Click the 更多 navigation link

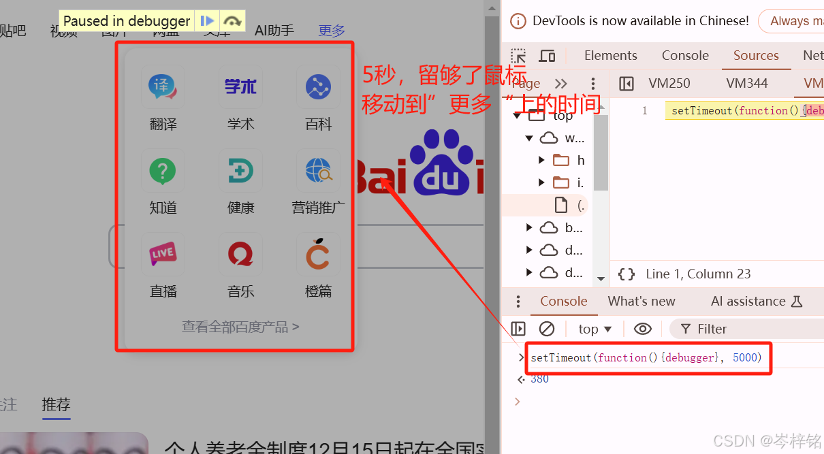332,31
